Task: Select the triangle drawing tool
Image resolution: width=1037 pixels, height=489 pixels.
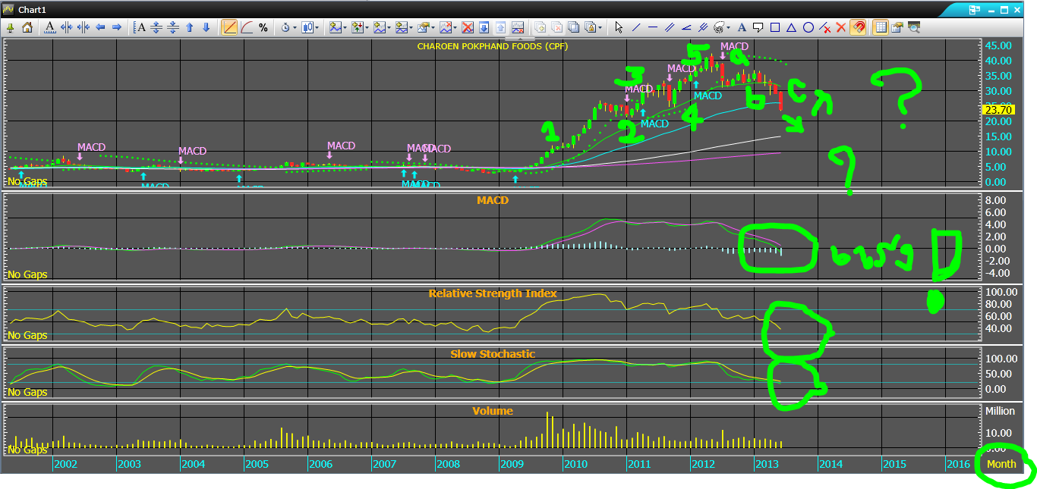Action: tap(791, 27)
